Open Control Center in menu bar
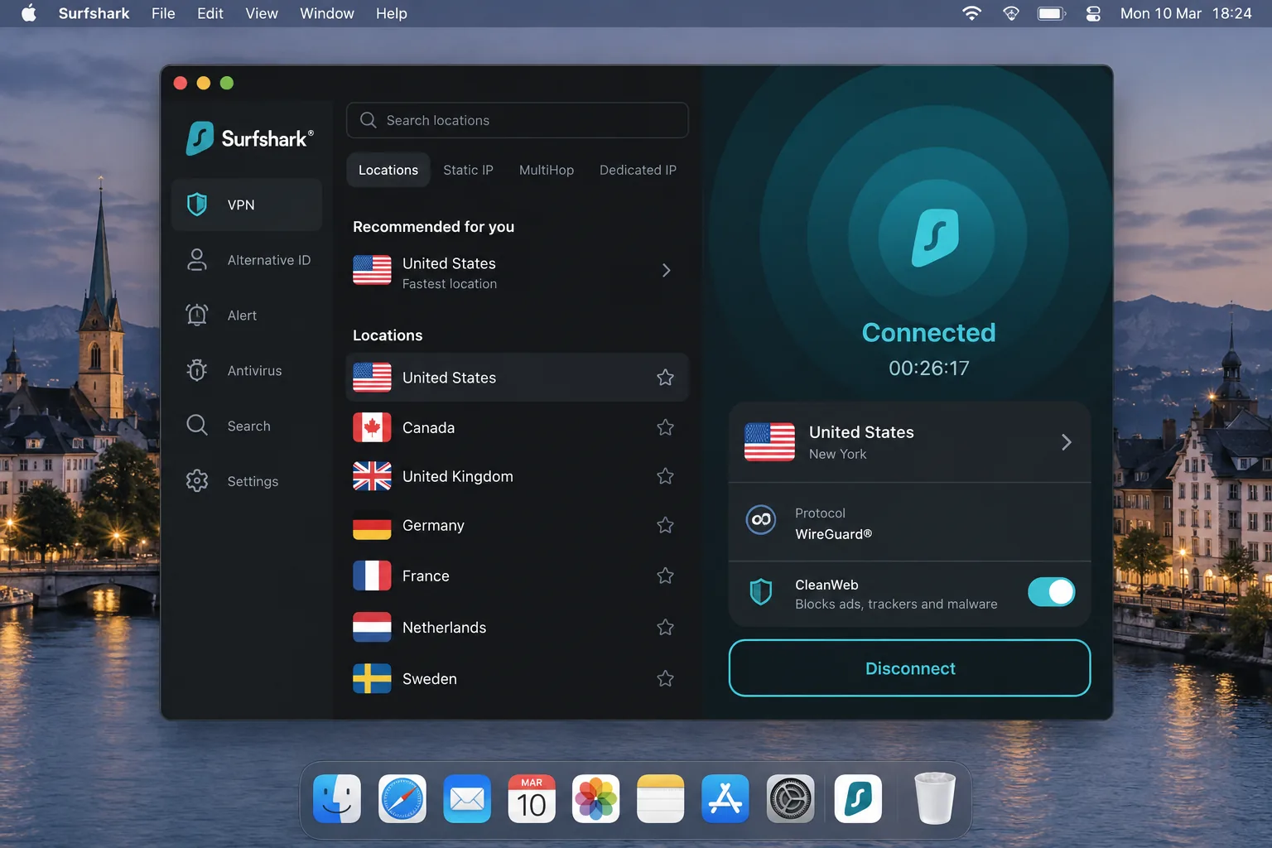This screenshot has width=1272, height=848. coord(1093,13)
